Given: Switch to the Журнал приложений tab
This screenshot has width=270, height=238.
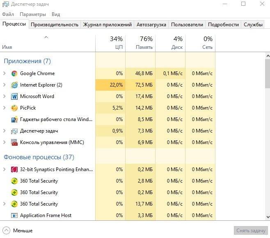Looking at the screenshot, I should click(x=107, y=25).
